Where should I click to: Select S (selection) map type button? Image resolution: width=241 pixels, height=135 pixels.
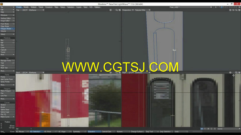[x=215, y=129]
